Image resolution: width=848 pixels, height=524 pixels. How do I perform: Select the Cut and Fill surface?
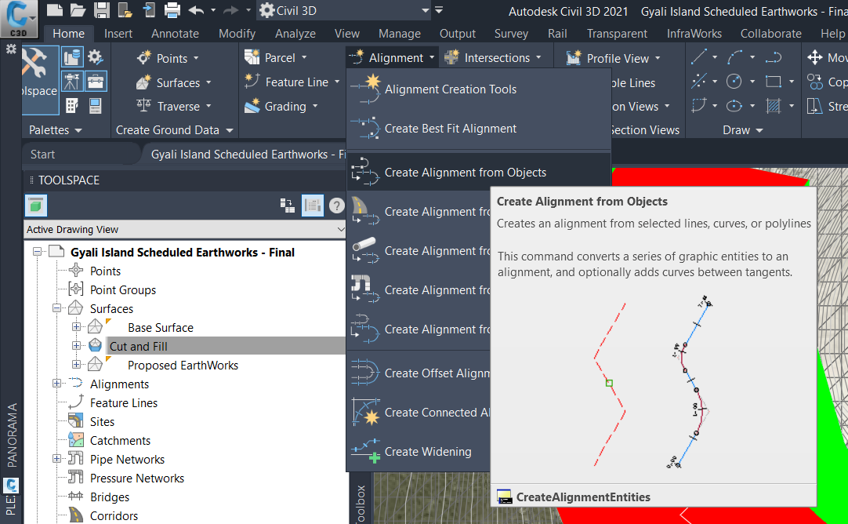tap(139, 347)
